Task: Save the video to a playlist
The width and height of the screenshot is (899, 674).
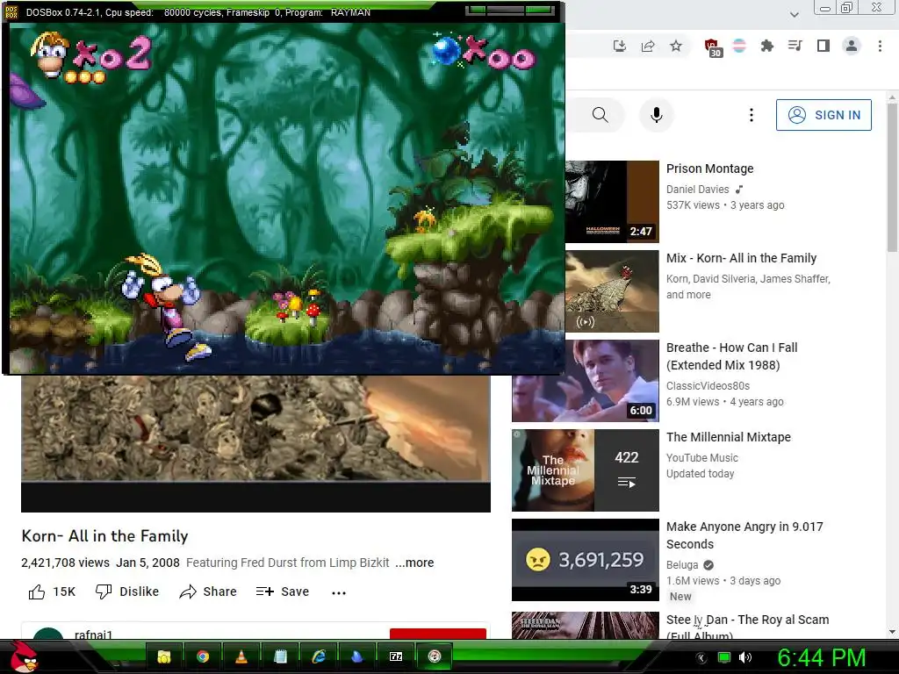Action: (x=282, y=592)
